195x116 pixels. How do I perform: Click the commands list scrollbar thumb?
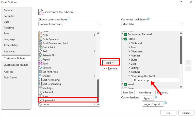(99, 91)
